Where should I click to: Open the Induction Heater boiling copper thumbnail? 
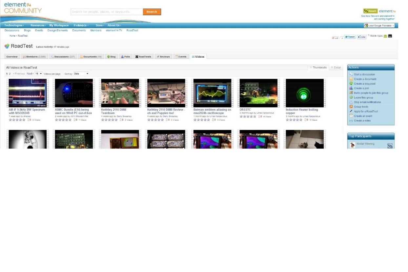coord(305,93)
